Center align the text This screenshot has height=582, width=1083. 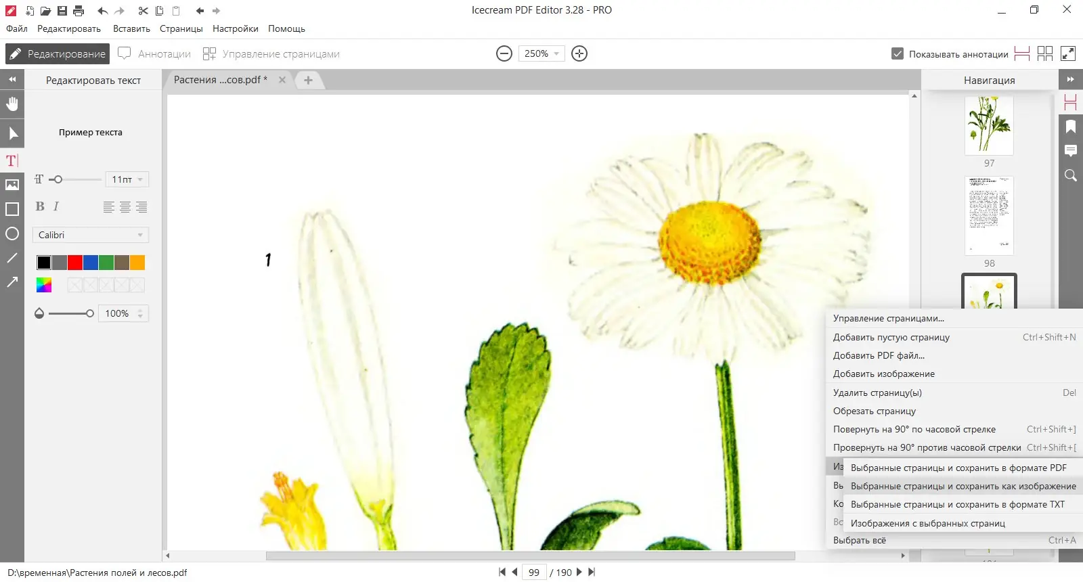click(125, 207)
